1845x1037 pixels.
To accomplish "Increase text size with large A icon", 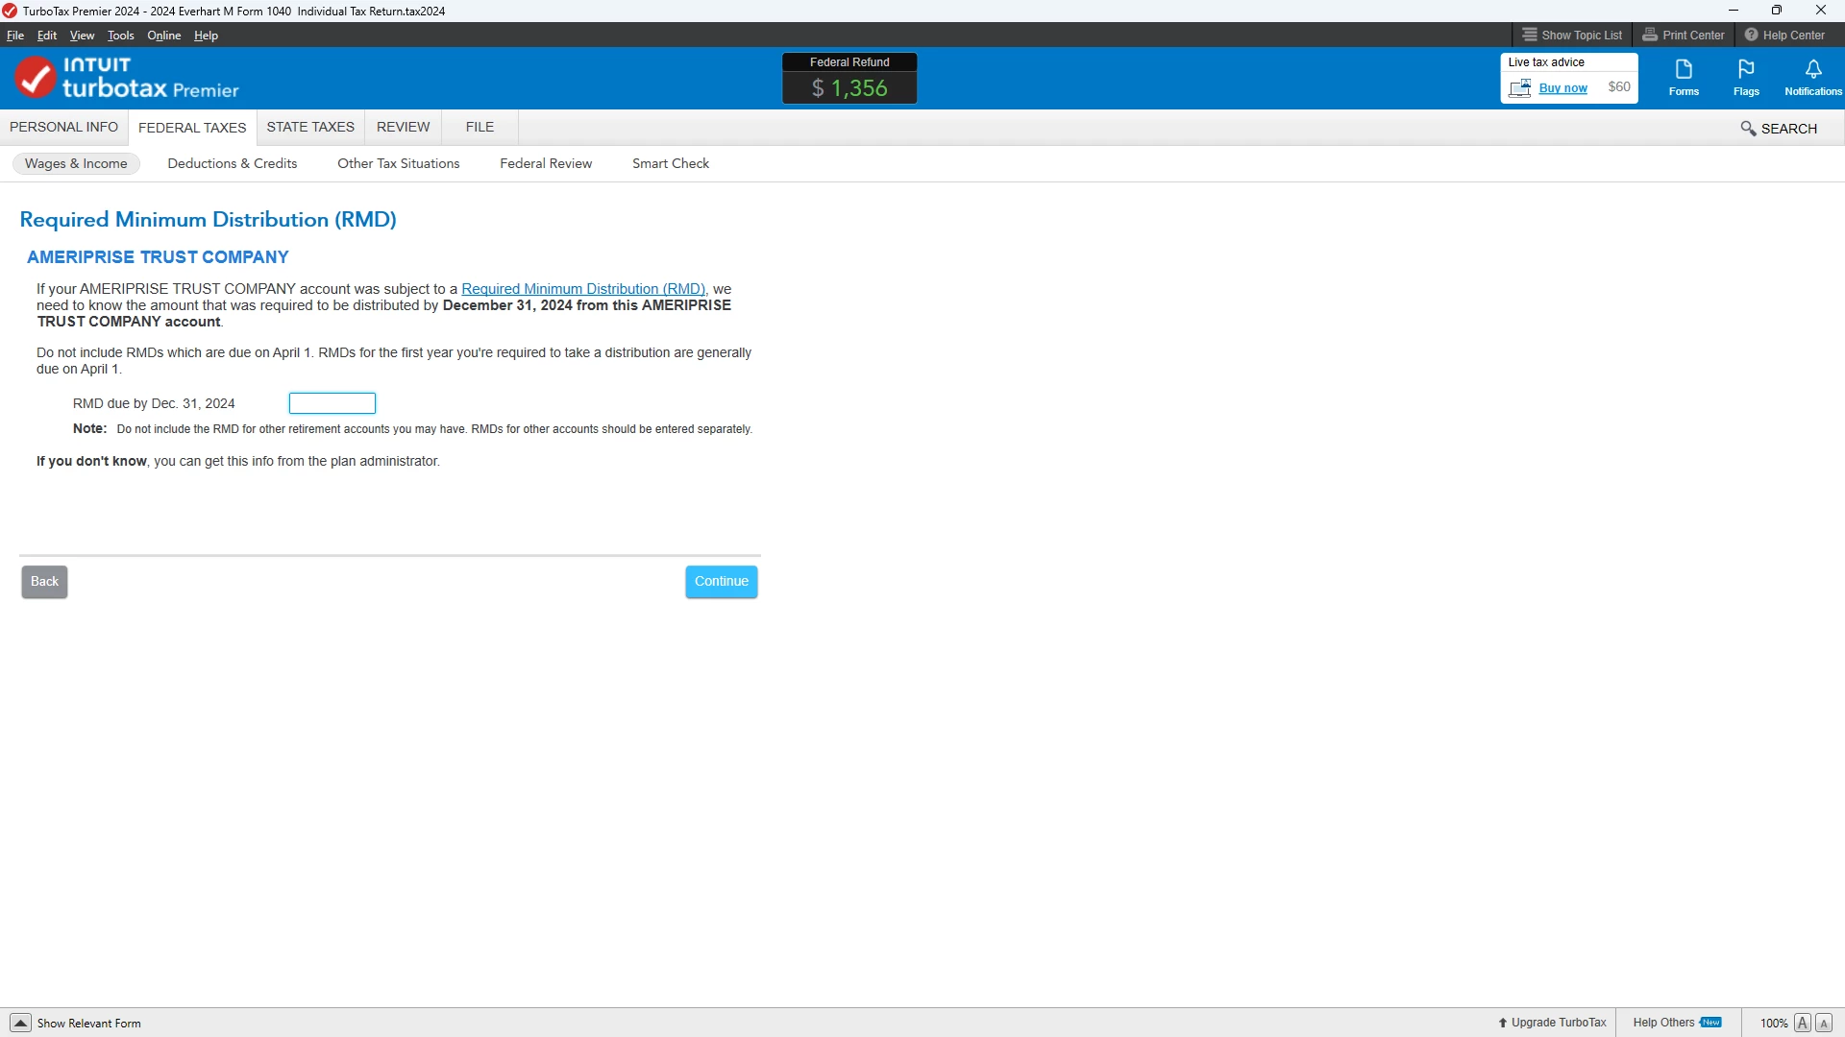I will point(1802,1023).
